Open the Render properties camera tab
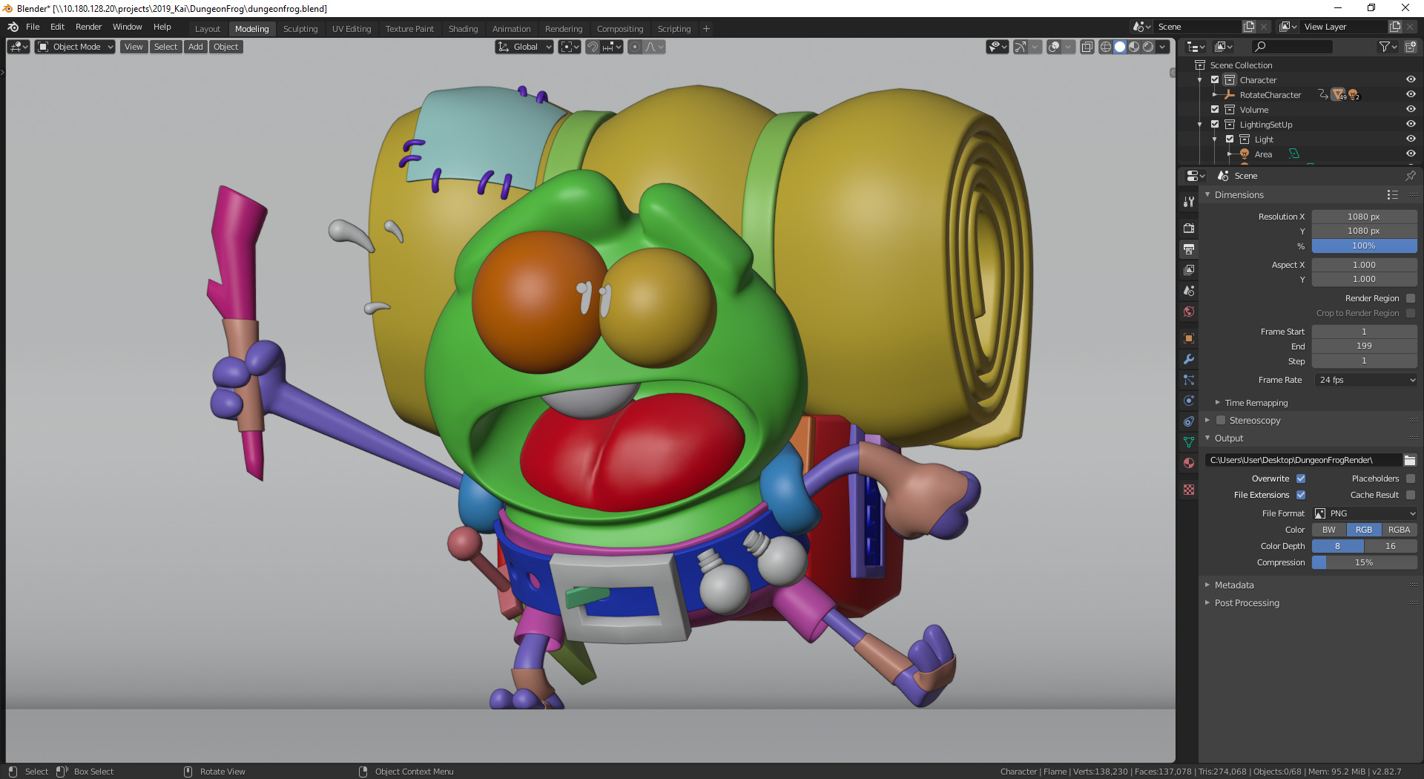1424x779 pixels. 1189,228
